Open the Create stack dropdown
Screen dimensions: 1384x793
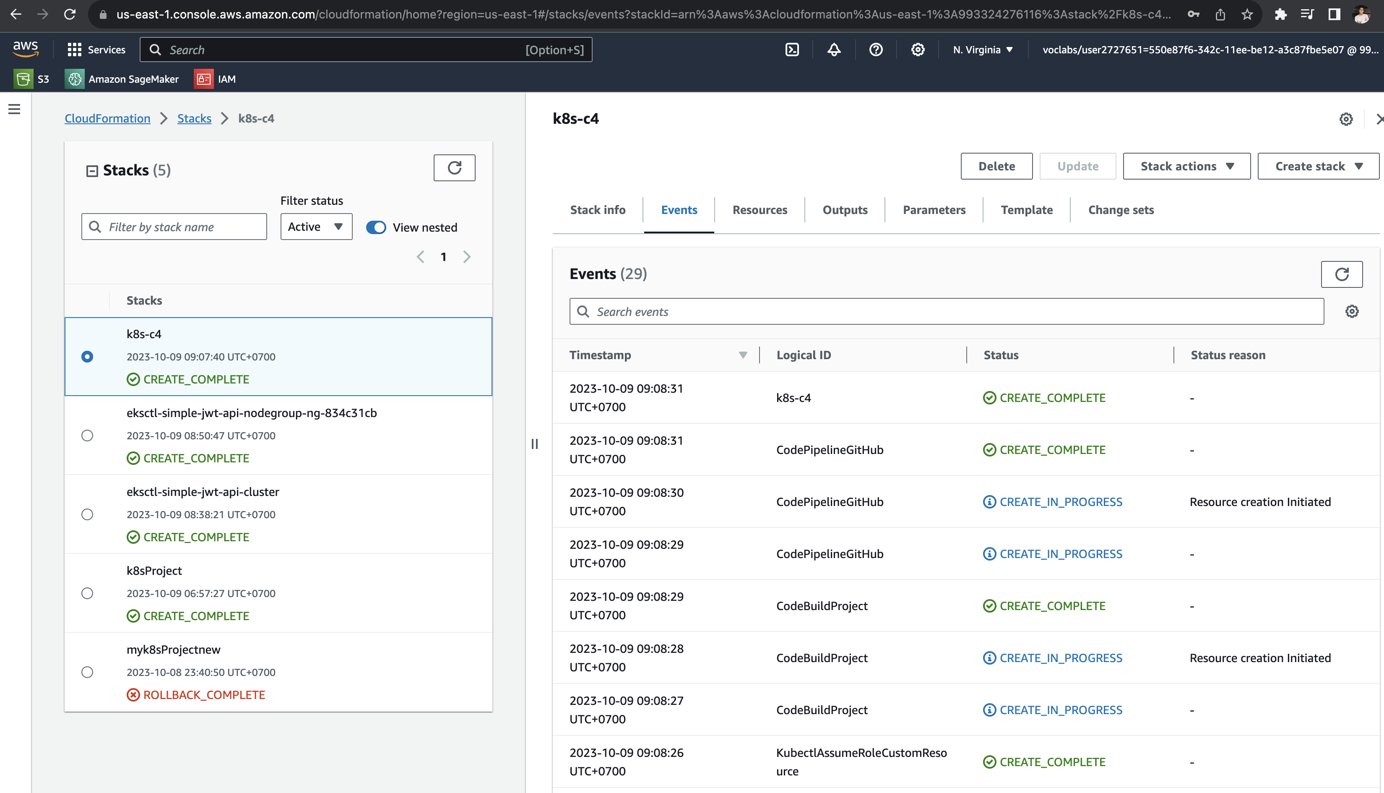pyautogui.click(x=1318, y=166)
